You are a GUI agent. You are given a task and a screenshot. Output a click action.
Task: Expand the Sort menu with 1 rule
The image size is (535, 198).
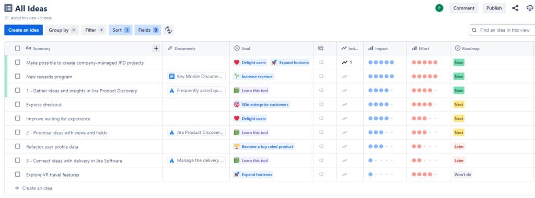coord(121,30)
